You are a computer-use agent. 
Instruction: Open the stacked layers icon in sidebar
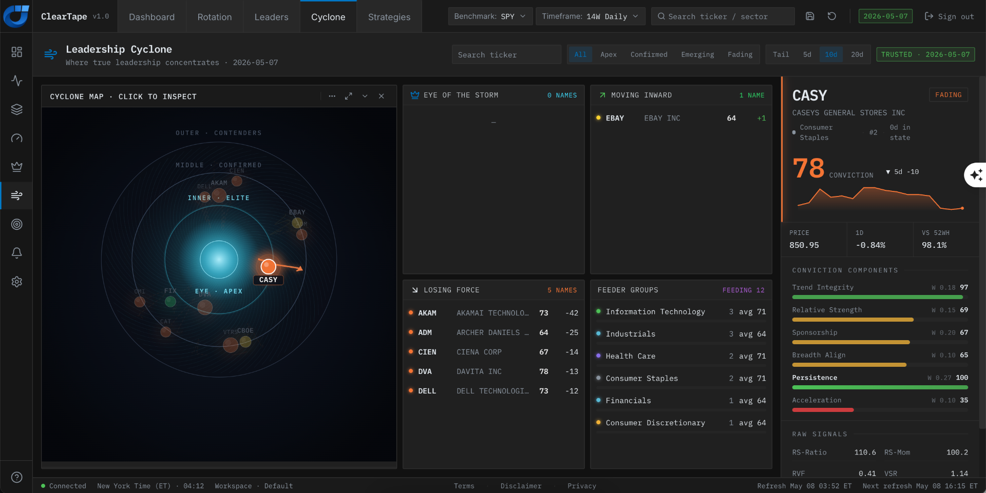pyautogui.click(x=16, y=109)
